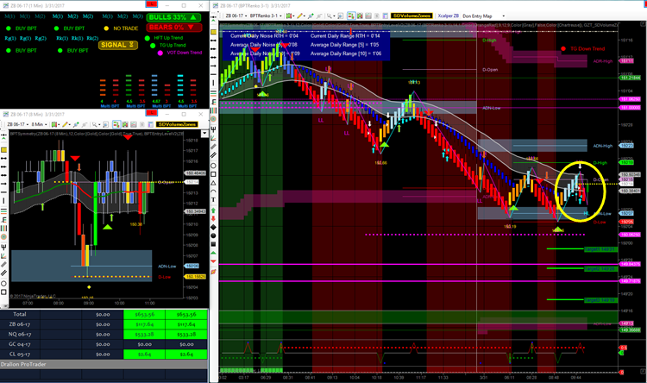Toggle the second panel button after Chart Trader in BPTRenko toolbar
The height and width of the screenshot is (383, 647).
point(360,16)
